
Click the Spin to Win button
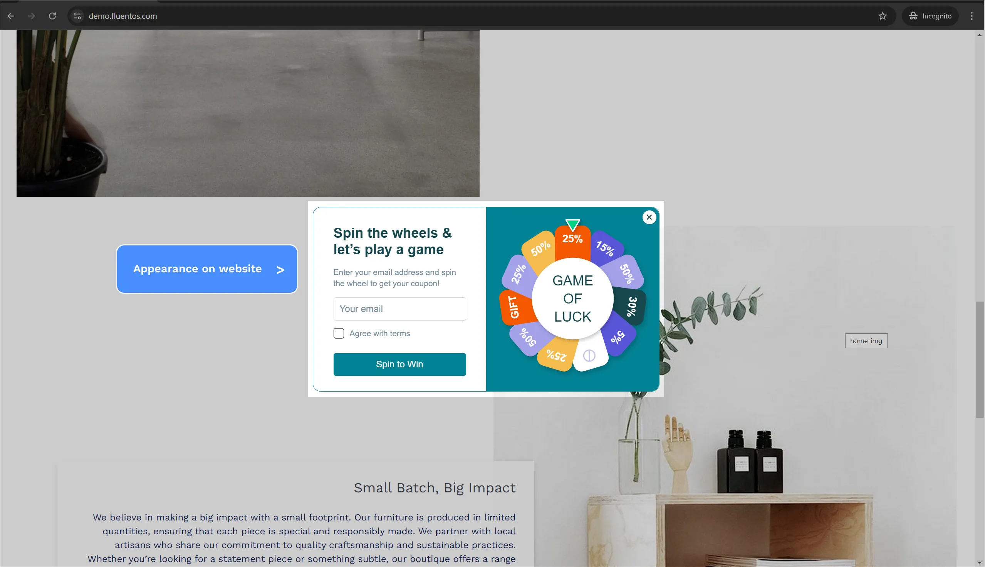click(399, 364)
